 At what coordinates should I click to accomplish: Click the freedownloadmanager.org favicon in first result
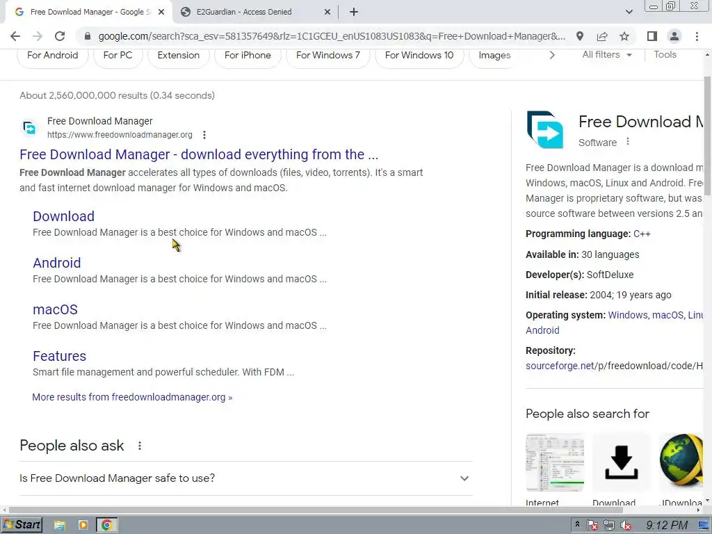pos(29,128)
